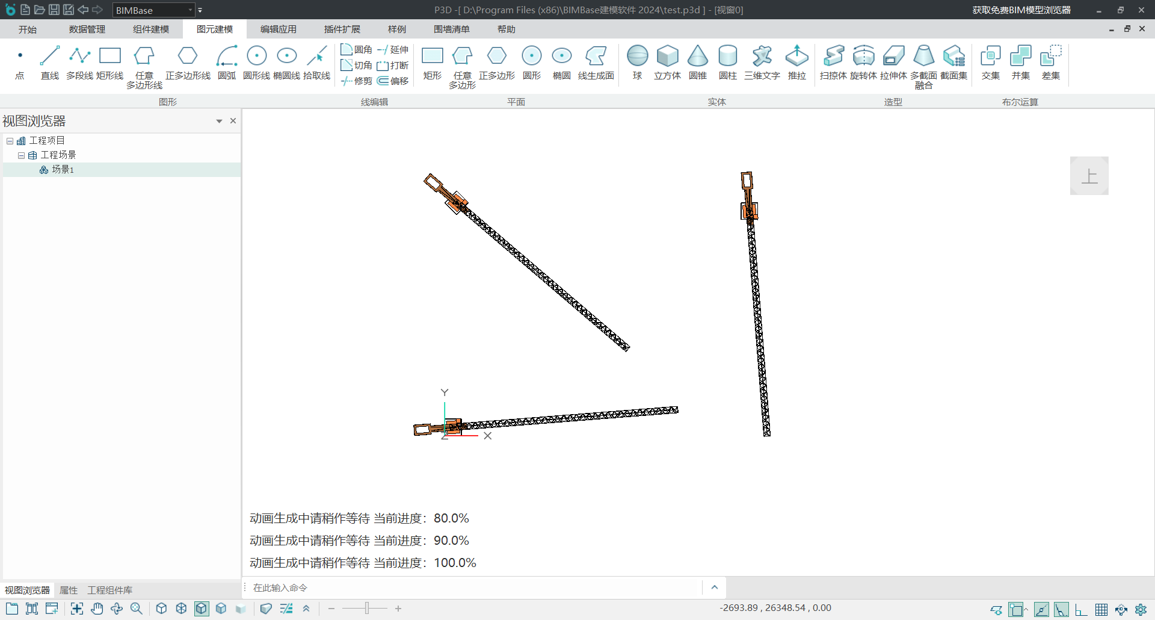Open the quick access toolbar customize arrow
This screenshot has height=620, width=1155.
click(200, 10)
